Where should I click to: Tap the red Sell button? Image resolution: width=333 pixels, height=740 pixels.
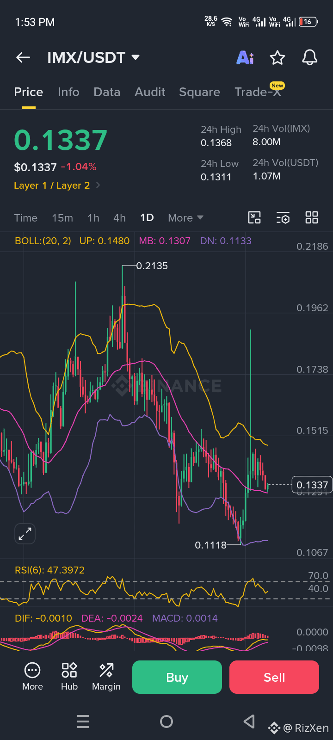point(274,677)
